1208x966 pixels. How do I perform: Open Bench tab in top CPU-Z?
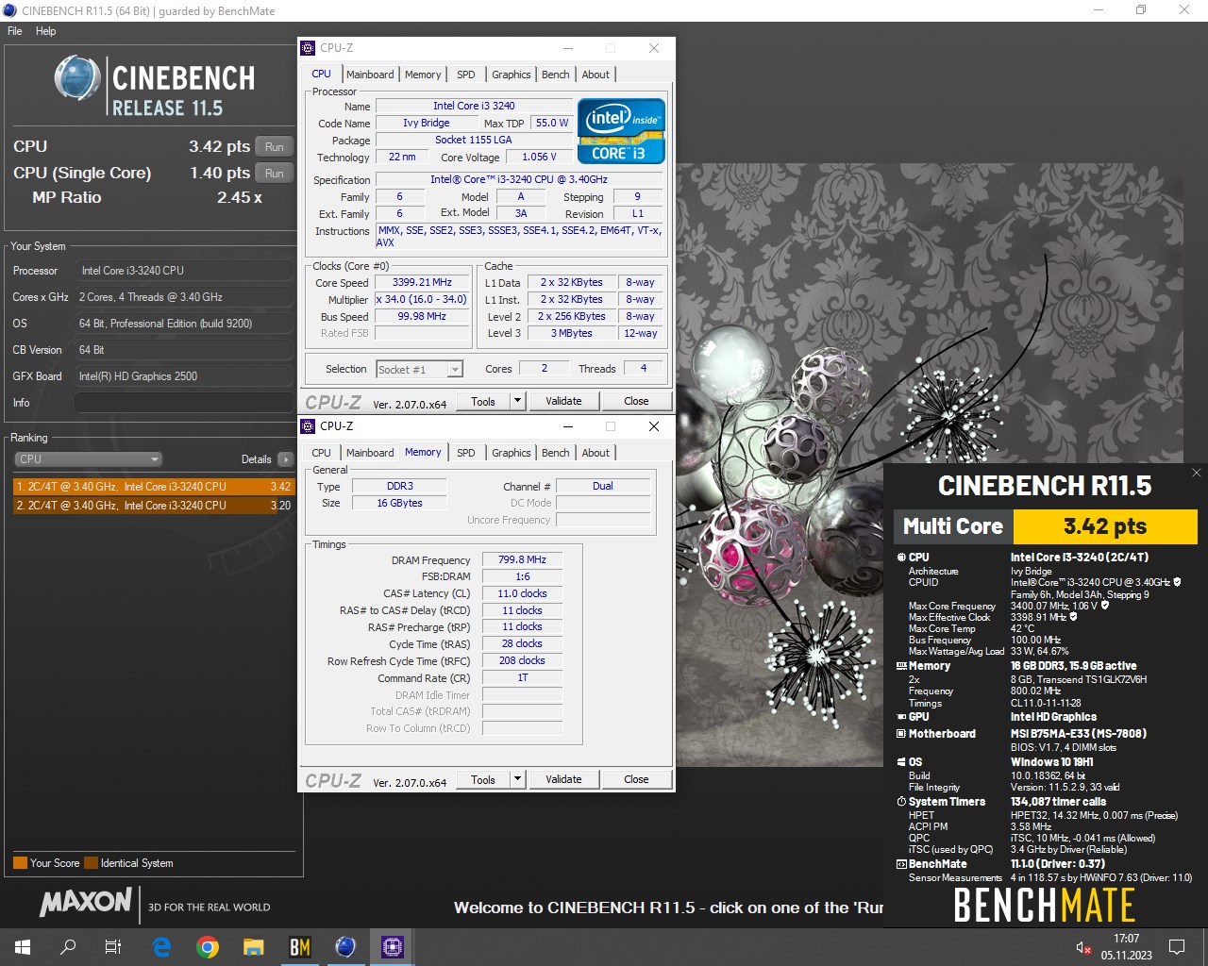click(556, 75)
